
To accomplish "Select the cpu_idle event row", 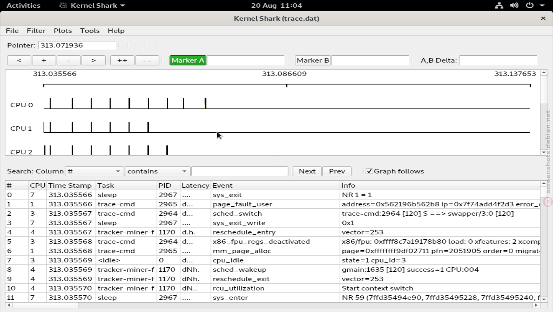I will pos(272,260).
